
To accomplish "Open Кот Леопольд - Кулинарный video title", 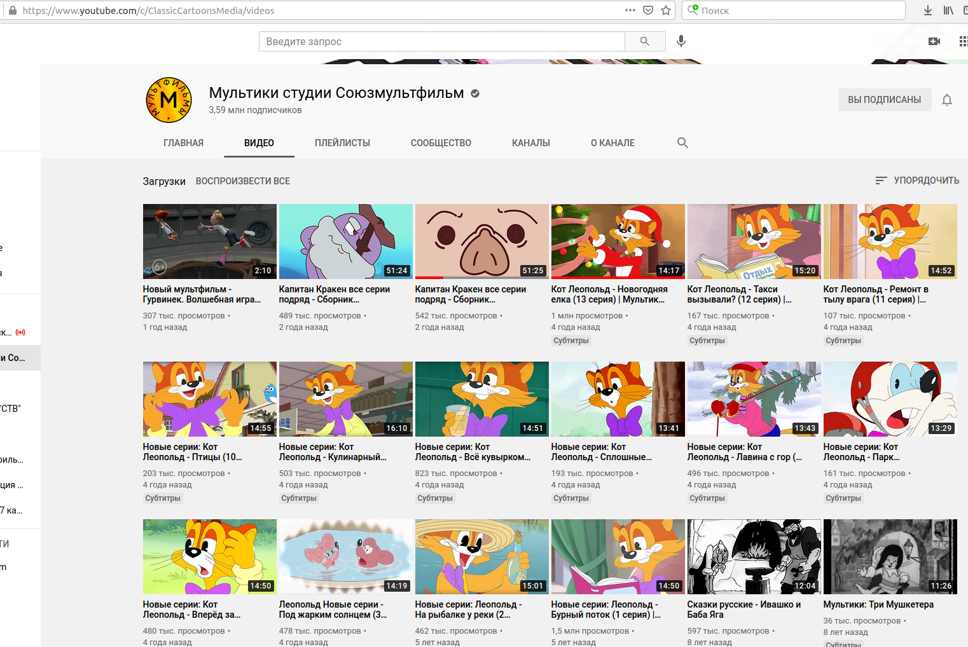I will pyautogui.click(x=333, y=452).
